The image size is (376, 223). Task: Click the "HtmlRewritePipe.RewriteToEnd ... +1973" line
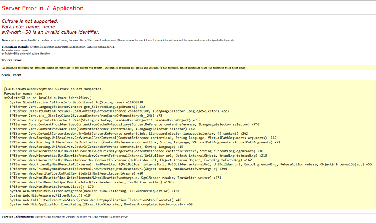point(91,182)
